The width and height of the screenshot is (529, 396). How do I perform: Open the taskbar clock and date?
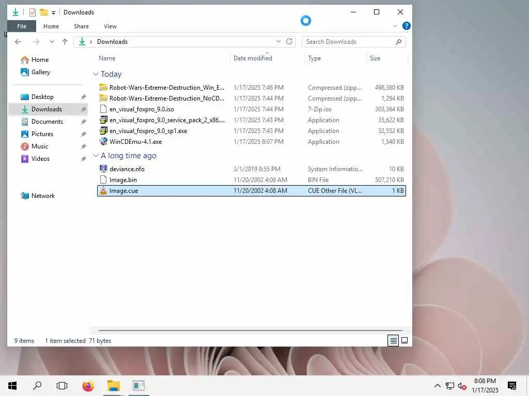485,386
